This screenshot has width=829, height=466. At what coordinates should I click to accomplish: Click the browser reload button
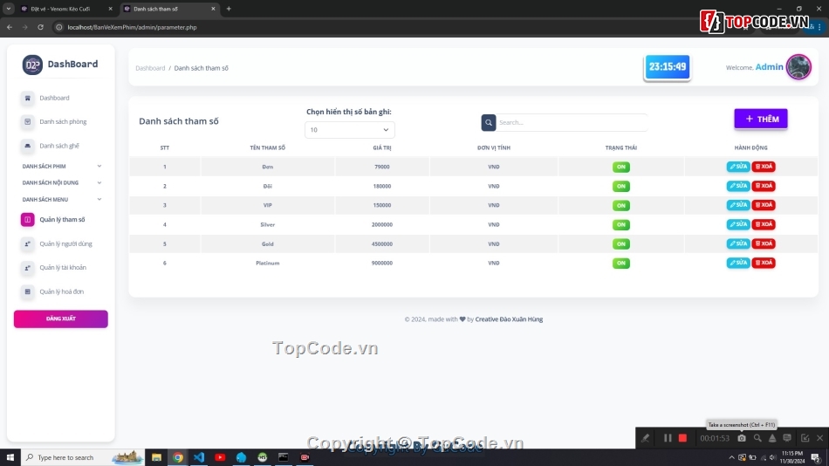pos(40,27)
